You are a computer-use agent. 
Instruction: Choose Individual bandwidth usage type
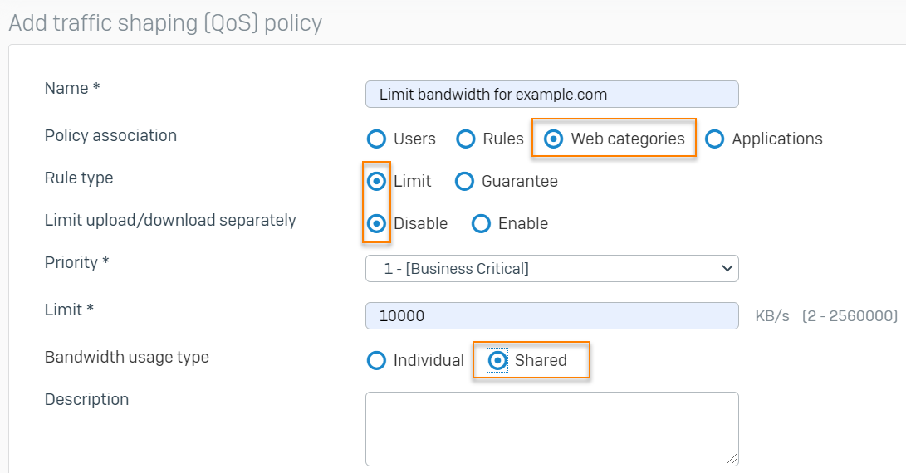point(377,360)
